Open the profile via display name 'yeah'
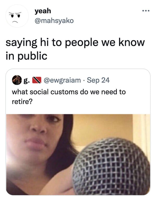Image resolution: width=156 pixels, height=201 pixels. pos(43,11)
